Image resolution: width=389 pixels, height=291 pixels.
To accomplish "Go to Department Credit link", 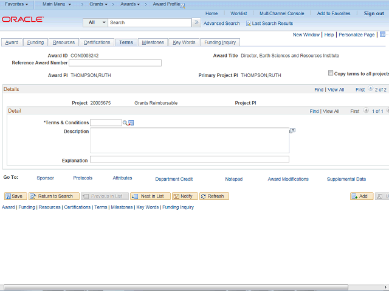I will [x=174, y=179].
